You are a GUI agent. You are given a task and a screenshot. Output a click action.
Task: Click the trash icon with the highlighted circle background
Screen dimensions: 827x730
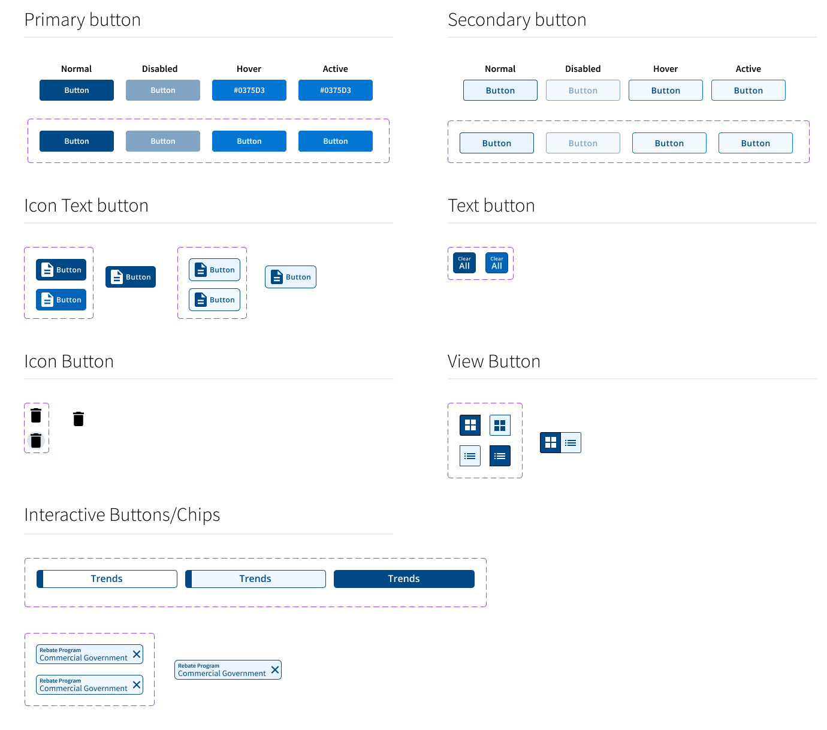36,441
